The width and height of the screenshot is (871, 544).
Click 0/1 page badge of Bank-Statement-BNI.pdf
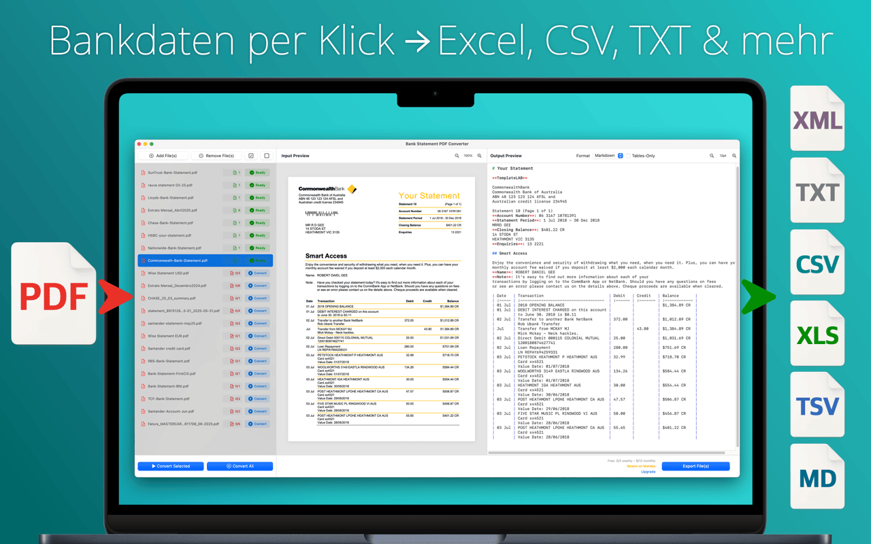point(233,386)
